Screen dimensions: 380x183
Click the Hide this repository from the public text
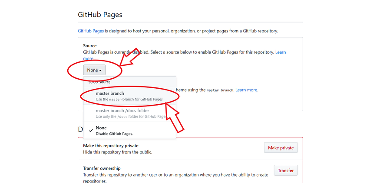click(118, 152)
